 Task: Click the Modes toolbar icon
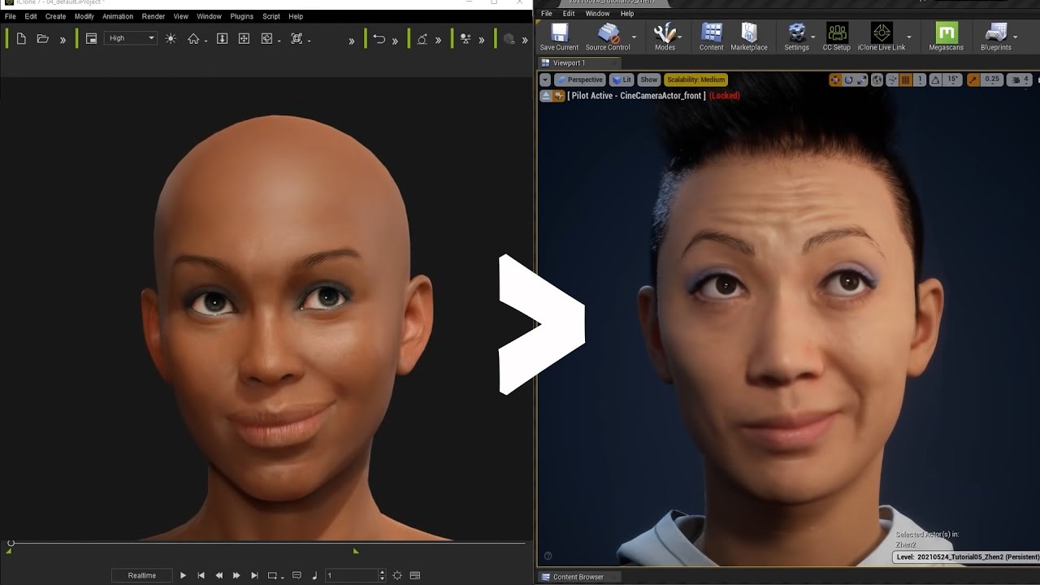click(665, 37)
